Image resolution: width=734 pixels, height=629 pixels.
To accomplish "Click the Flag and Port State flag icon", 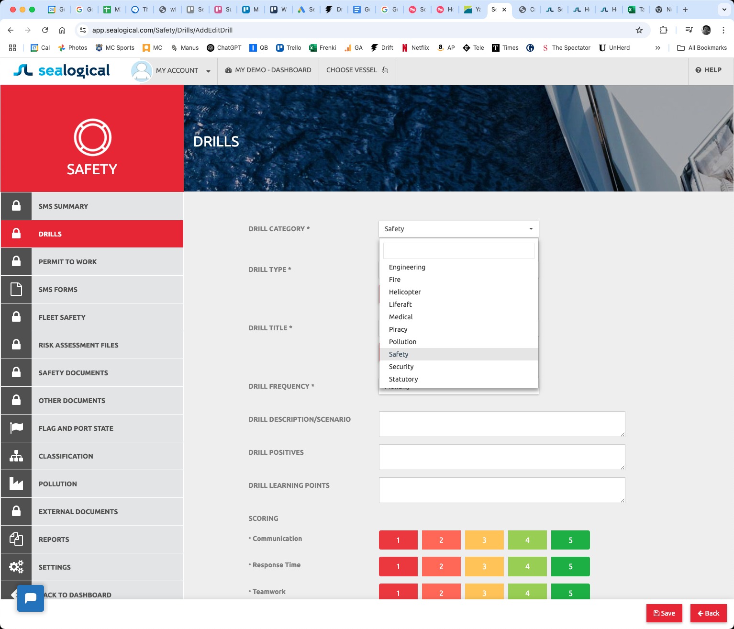I will [16, 428].
